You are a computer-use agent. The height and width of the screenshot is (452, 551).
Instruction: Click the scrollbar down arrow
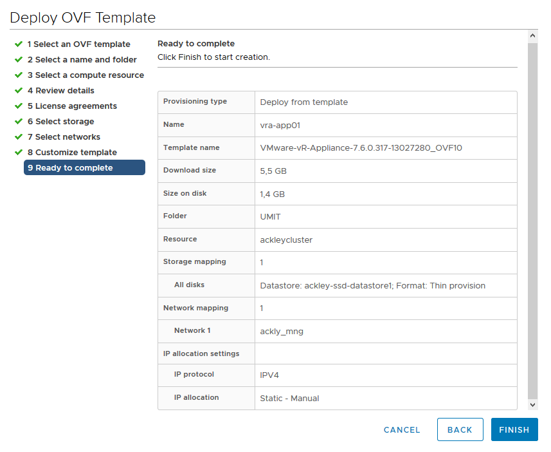[x=532, y=404]
